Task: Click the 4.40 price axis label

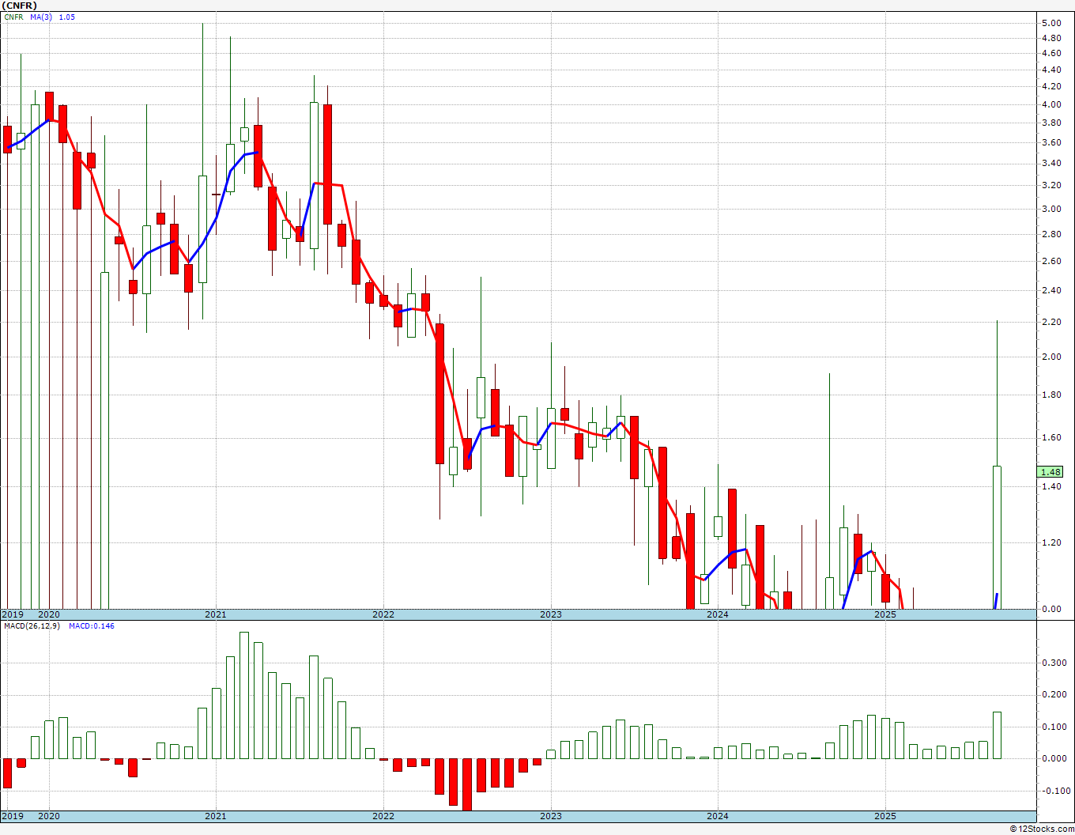Action: [x=1050, y=70]
